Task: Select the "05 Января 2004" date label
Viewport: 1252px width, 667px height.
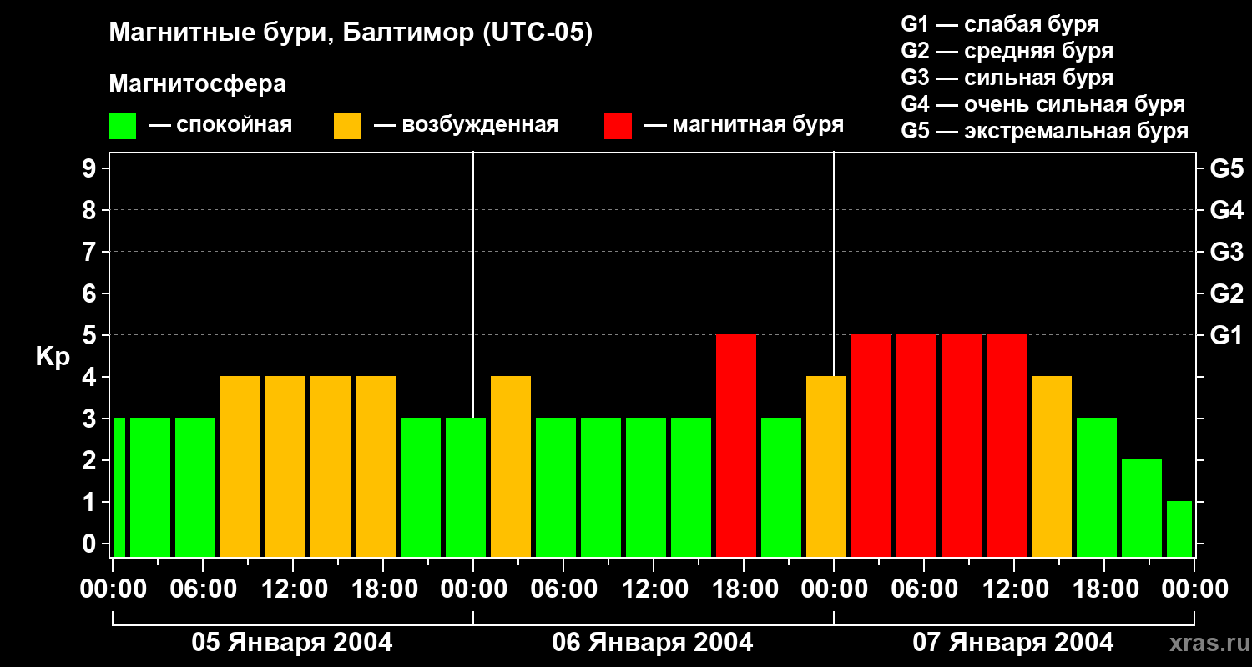Action: (292, 643)
